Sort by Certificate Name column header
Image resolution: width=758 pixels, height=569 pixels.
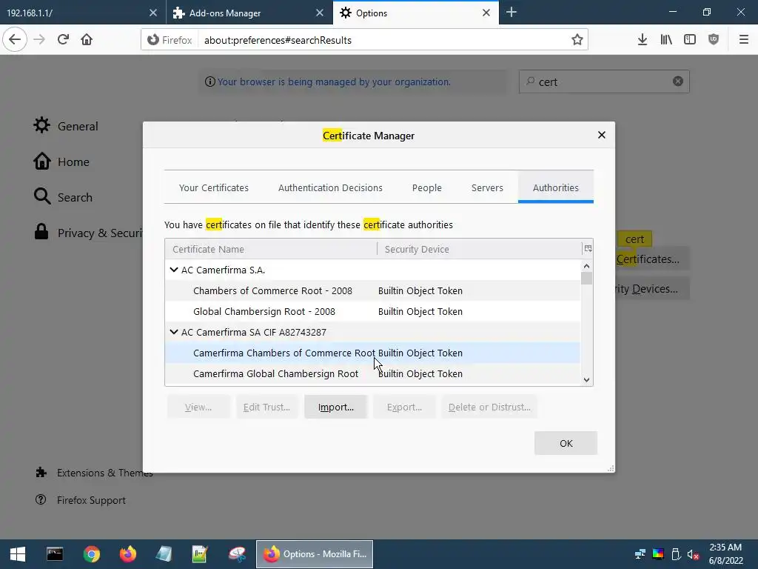coord(271,249)
